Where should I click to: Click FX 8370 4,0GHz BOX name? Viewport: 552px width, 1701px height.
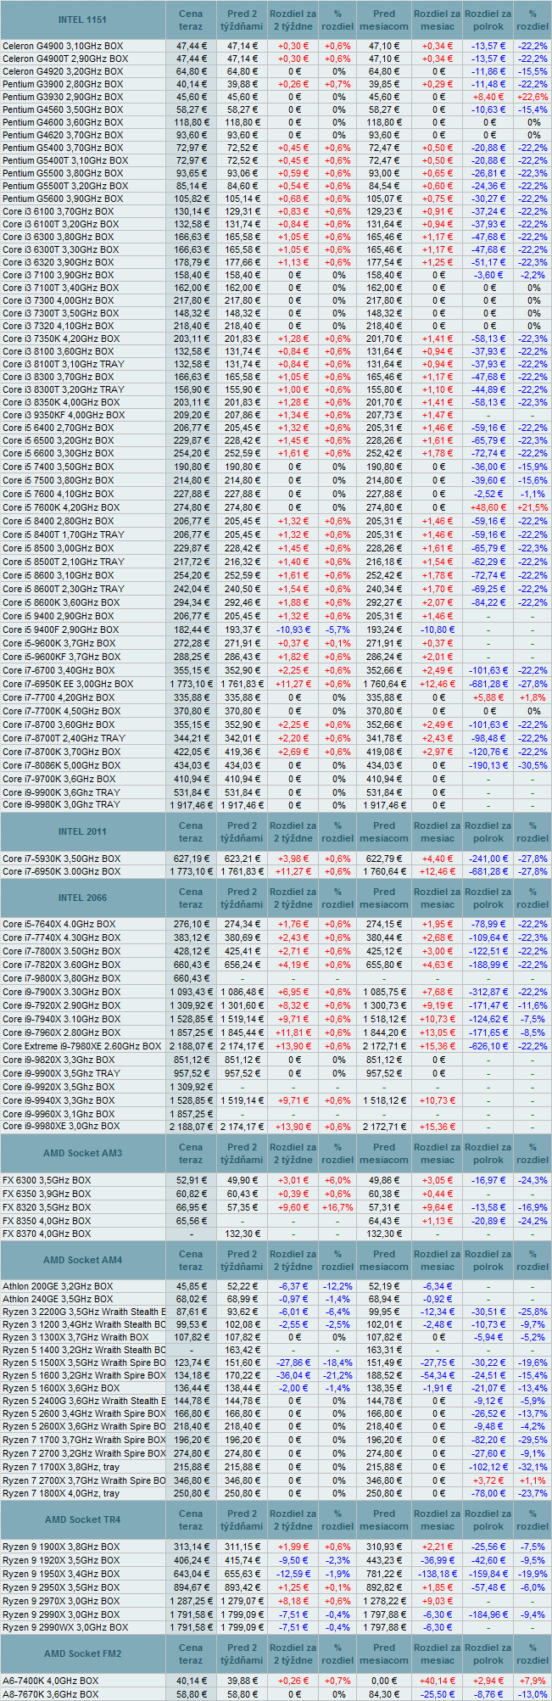click(47, 1234)
